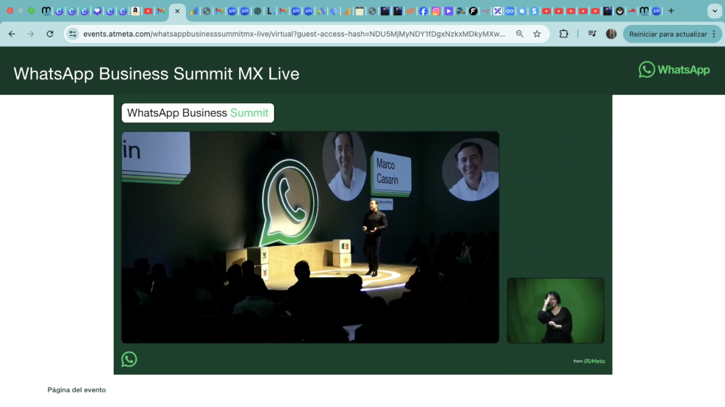Click the WhatsApp icon below the video
Screen dimensions: 725x407
pyautogui.click(x=129, y=359)
